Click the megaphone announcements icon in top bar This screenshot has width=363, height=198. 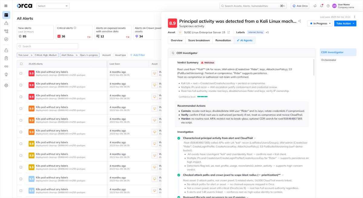click(315, 6)
